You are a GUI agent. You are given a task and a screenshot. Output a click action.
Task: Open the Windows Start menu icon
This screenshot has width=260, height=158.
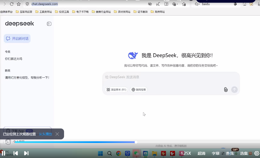click(100, 153)
